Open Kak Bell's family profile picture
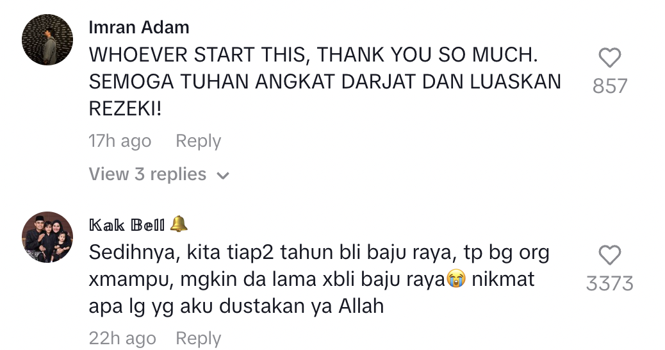This screenshot has height=350, width=665. [47, 237]
